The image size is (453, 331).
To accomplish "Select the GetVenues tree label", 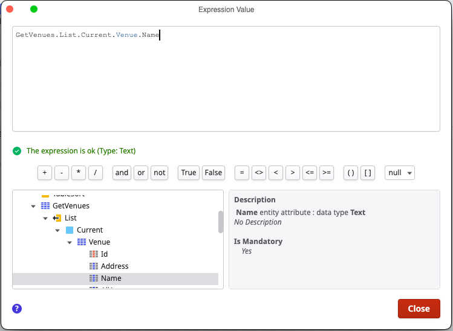I will pos(71,206).
